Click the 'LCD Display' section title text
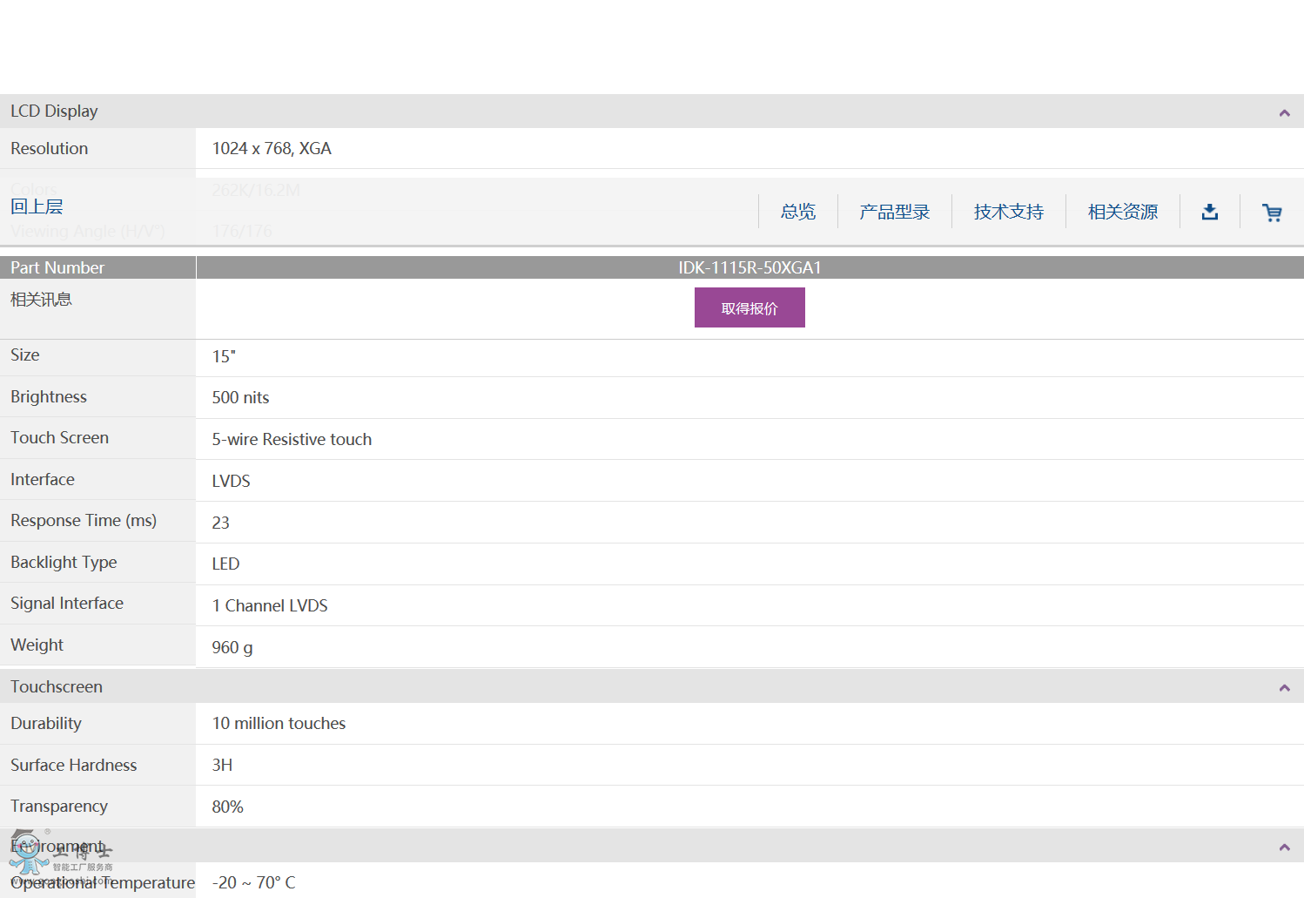 (54, 111)
